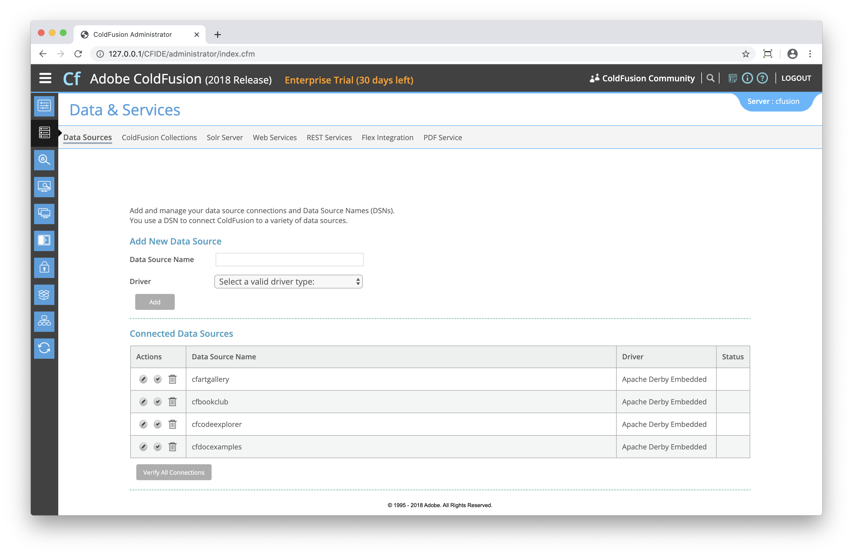Verify the cfartgallery data source connection

158,379
